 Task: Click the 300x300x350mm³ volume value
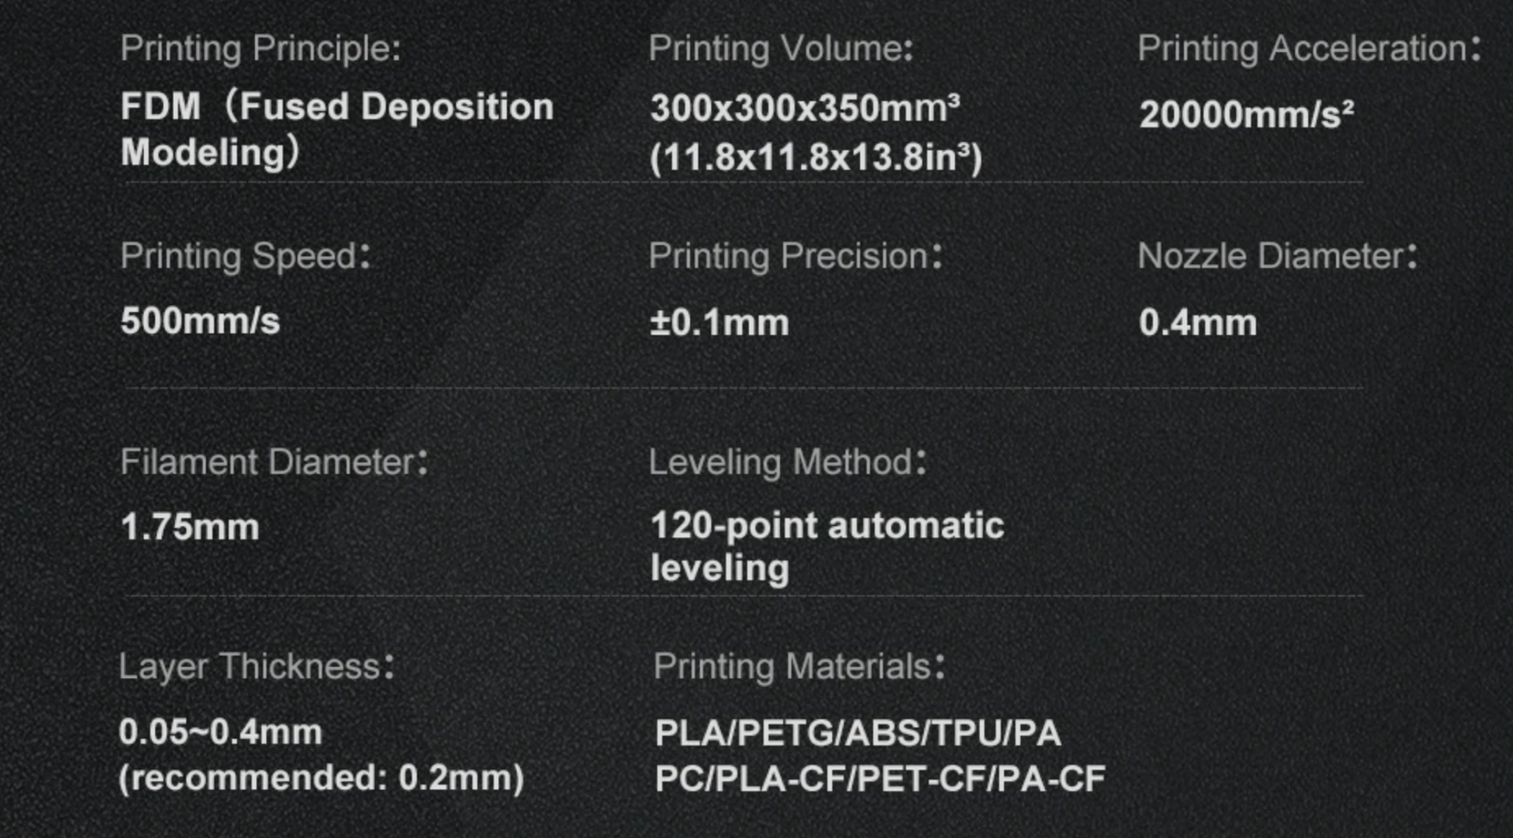[805, 108]
